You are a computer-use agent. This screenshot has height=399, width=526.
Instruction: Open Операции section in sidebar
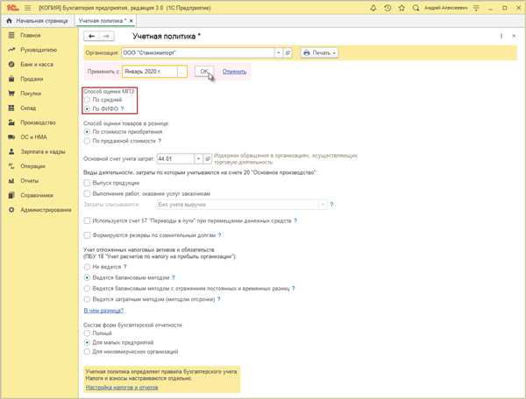tap(32, 166)
